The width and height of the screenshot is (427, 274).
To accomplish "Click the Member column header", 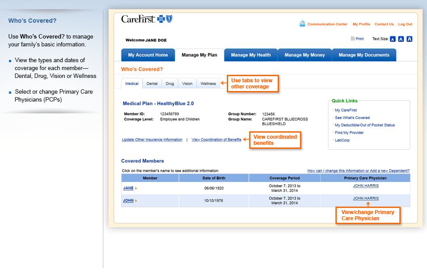I will (150, 178).
